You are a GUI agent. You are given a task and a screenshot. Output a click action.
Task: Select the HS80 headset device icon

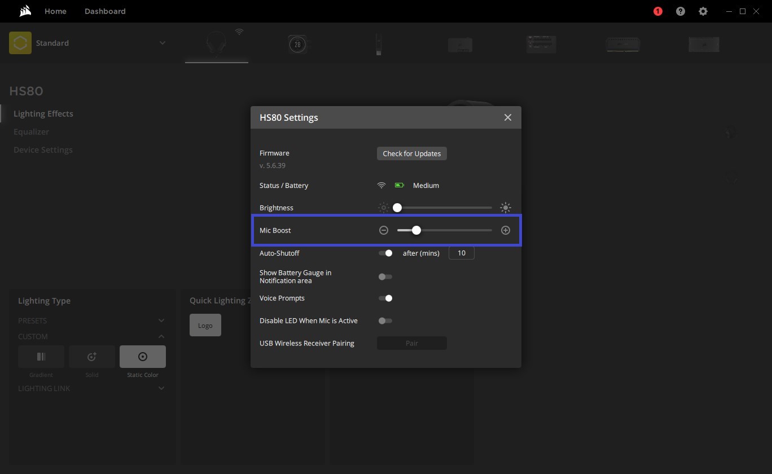coord(216,44)
